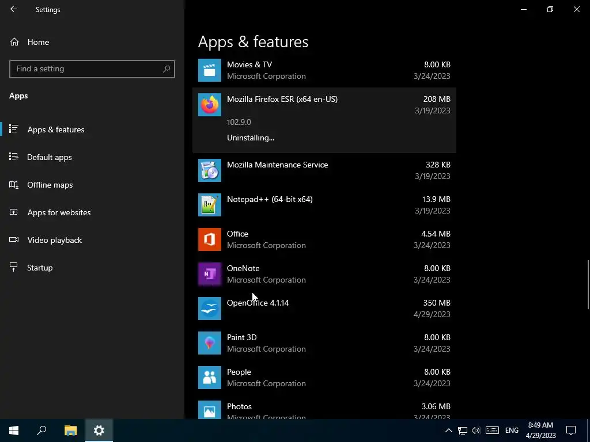590x442 pixels.
Task: Click the app list vertical scrollbar
Action: pyautogui.click(x=588, y=284)
